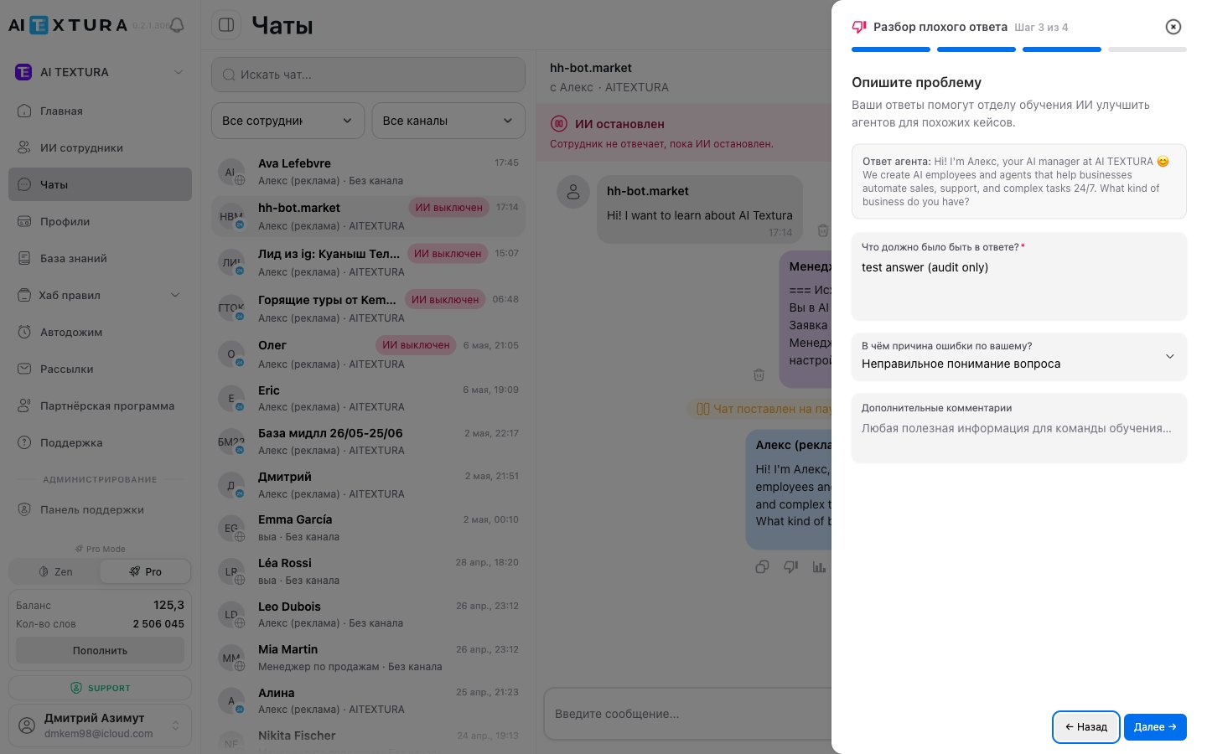Delete the «Hi! I want to learn» message
This screenshot has height=754, width=1207.
click(x=823, y=230)
